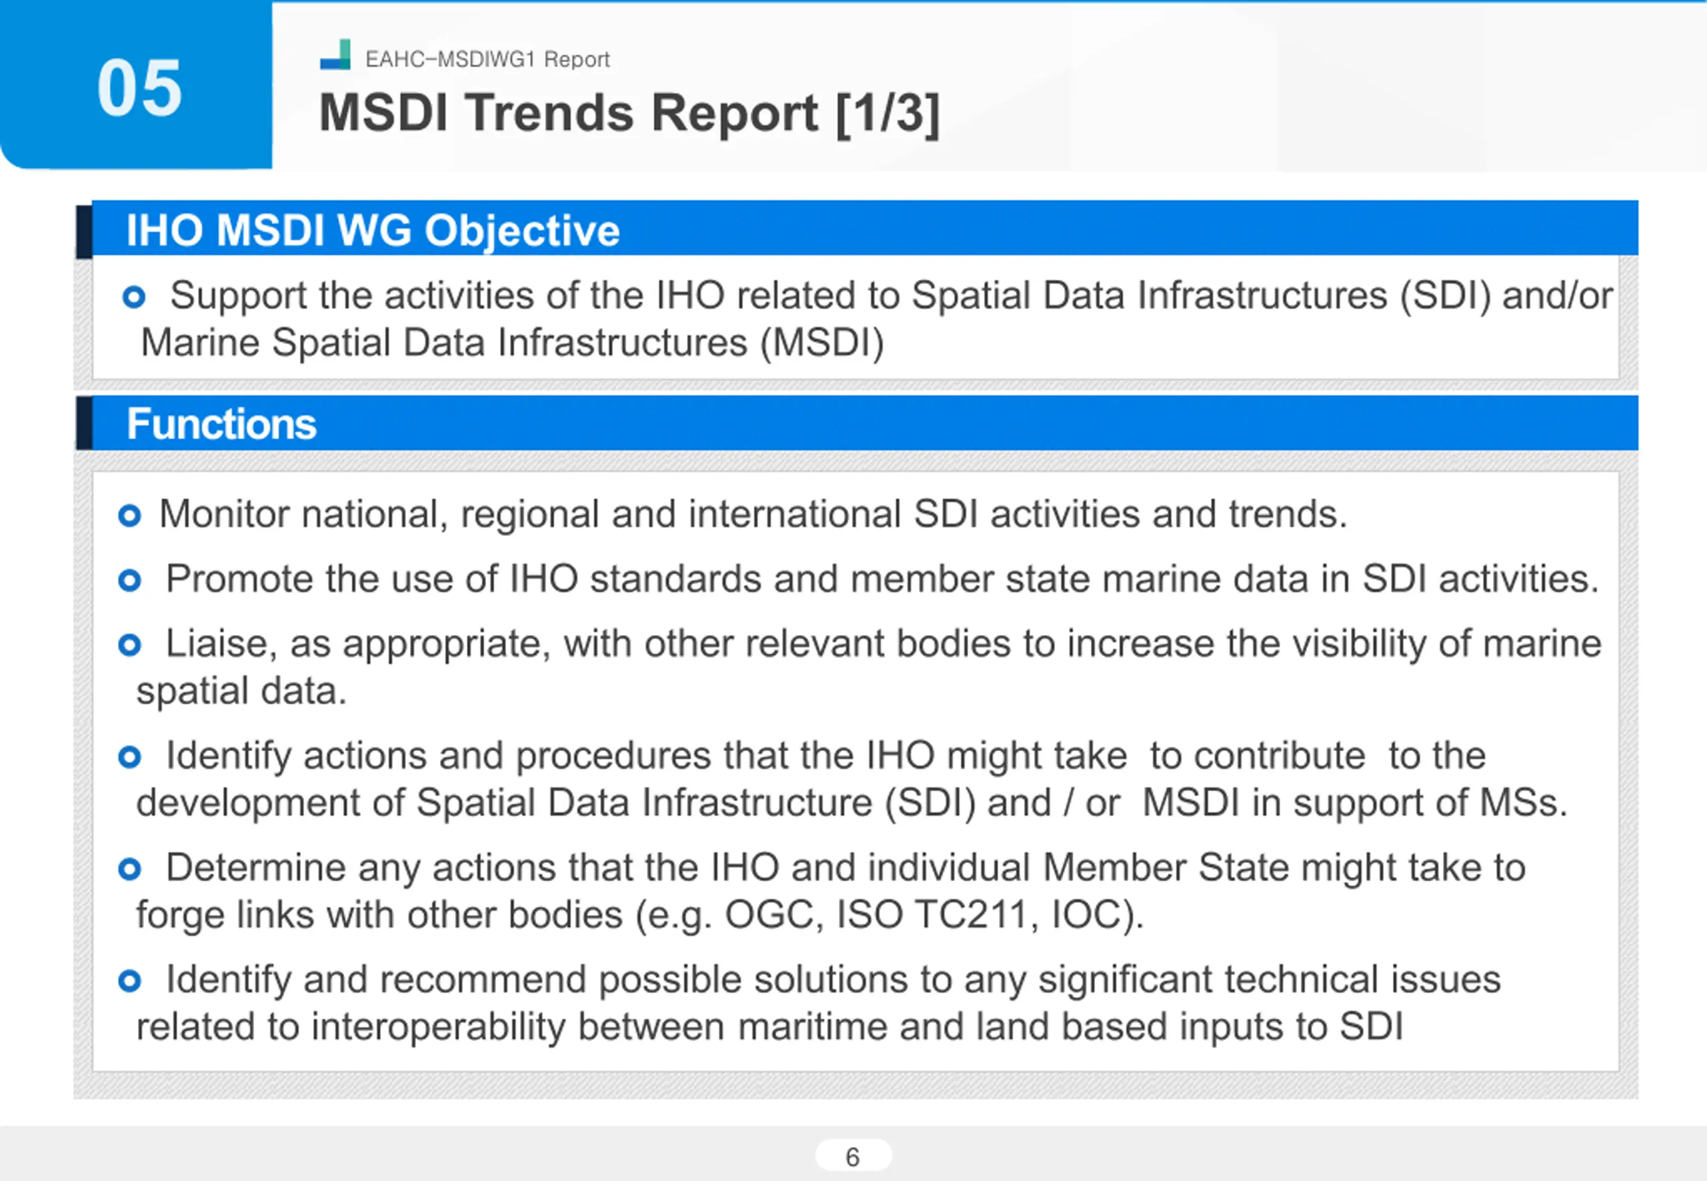Click the bullet before 'Support the activities'
1707x1181 pixels.
tap(134, 297)
